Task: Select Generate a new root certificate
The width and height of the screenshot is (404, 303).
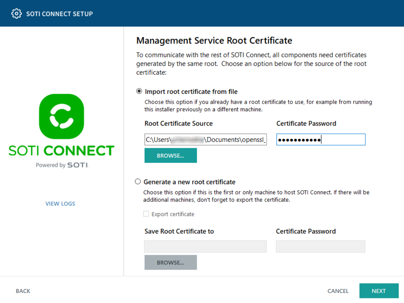Action: [138, 182]
